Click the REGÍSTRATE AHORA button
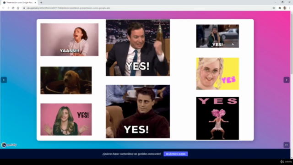This screenshot has width=293, height=165. [176, 154]
